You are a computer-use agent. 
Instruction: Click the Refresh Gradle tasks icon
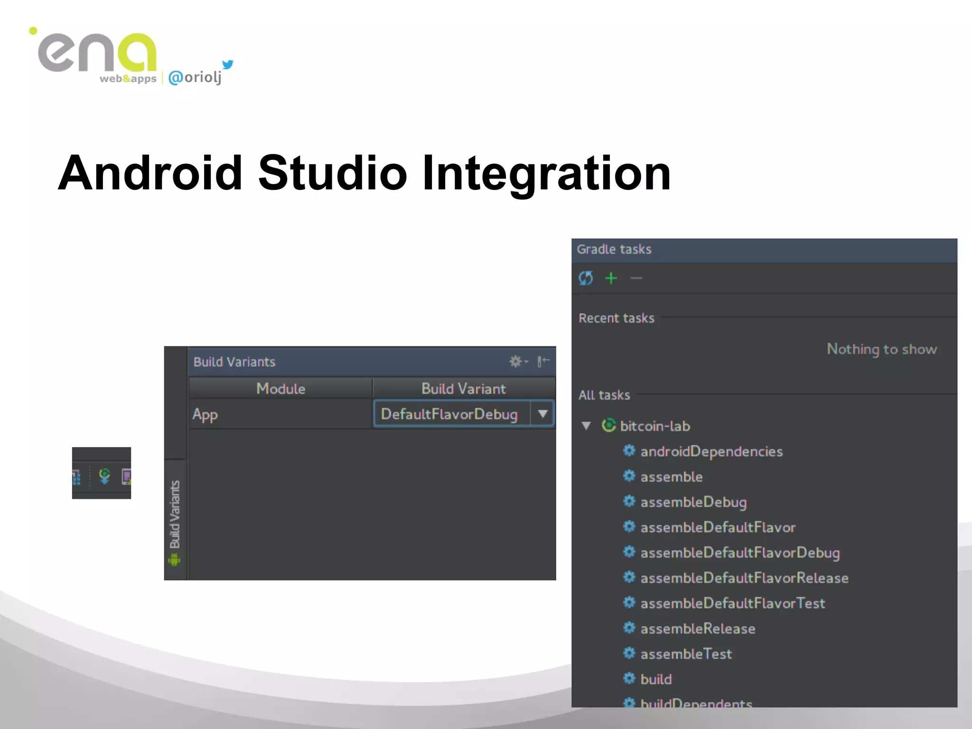tap(586, 278)
